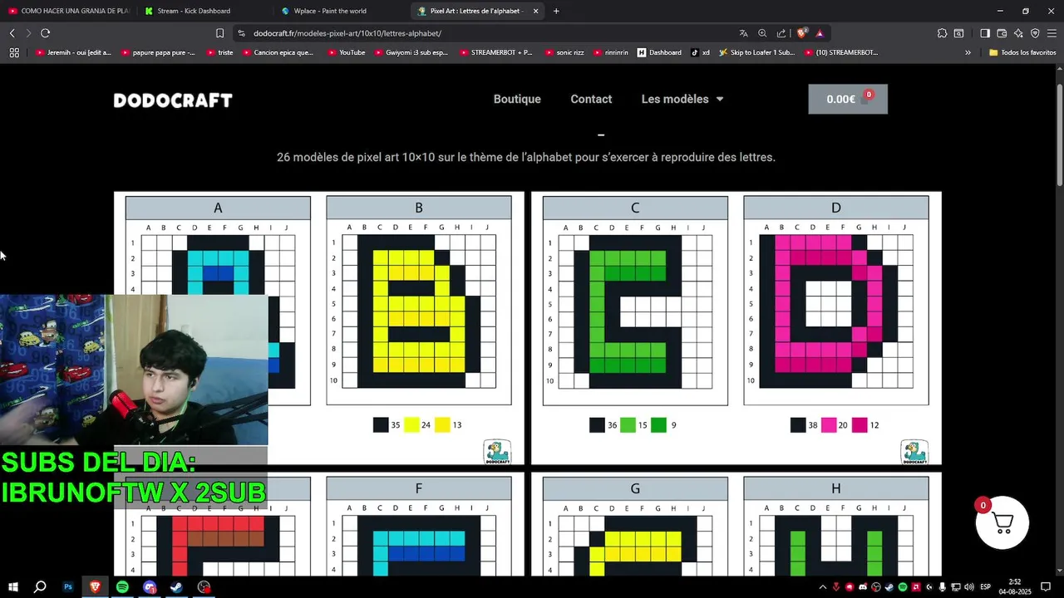The image size is (1064, 598).
Task: Open the letter D pixel art model
Action: [836, 301]
